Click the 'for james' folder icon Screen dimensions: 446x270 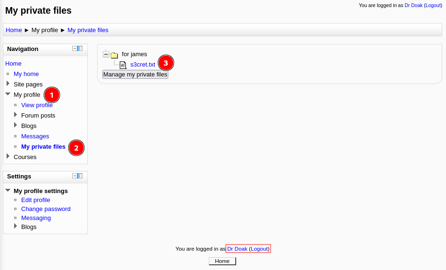[115, 55]
